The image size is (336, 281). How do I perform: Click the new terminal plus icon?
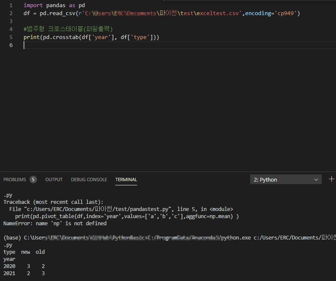(331, 179)
